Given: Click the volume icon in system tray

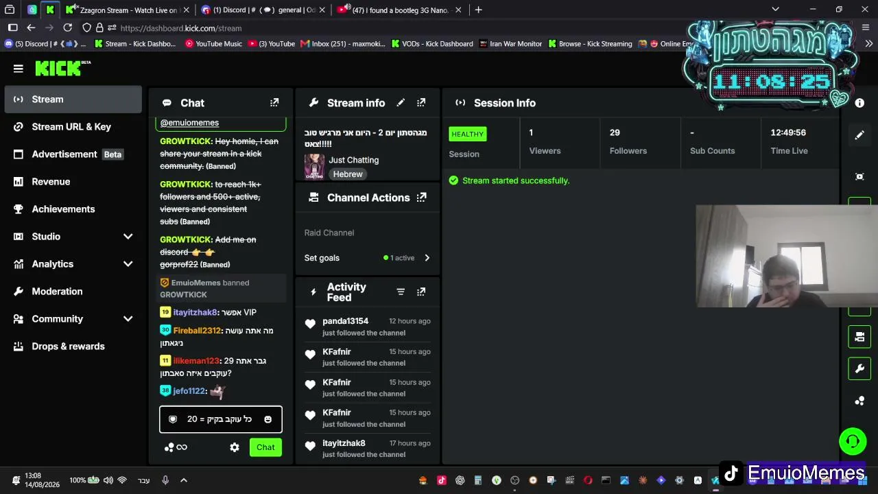Looking at the screenshot, I should [108, 480].
